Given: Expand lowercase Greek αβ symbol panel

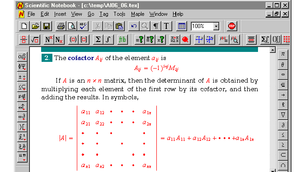Looking at the screenshot, I should pos(22,57).
